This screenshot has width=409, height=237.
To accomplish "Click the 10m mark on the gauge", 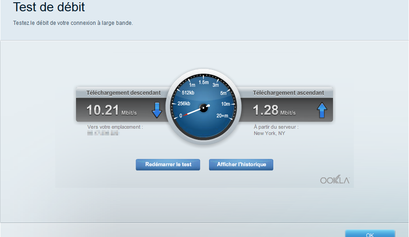I will point(225,104).
